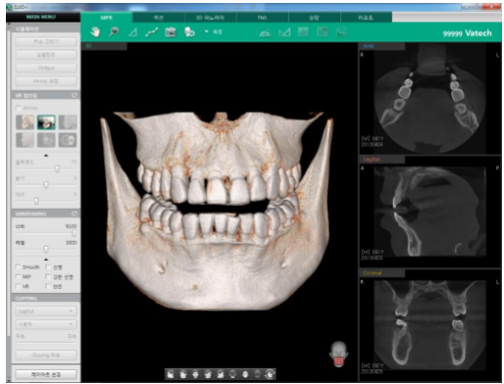Screen dimensions: 504x384
Task: Enable the Smooth checkbox
Action: point(18,267)
